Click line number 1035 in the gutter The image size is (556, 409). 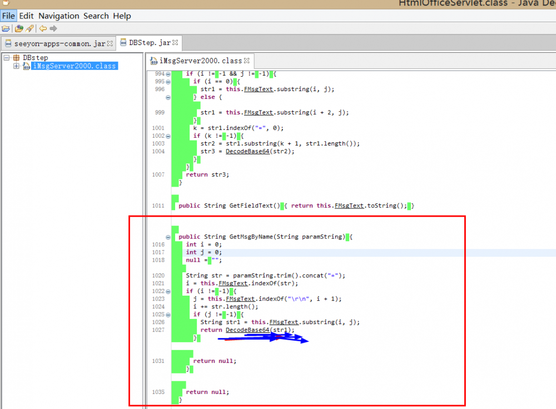[x=158, y=392]
